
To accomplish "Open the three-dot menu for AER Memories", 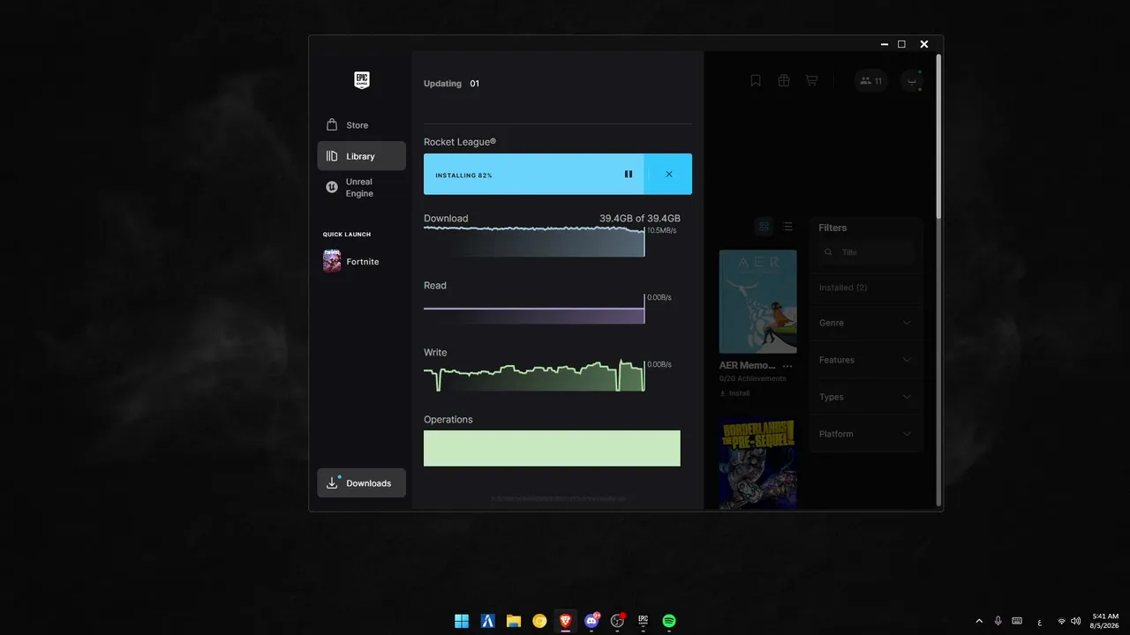I will (x=787, y=366).
